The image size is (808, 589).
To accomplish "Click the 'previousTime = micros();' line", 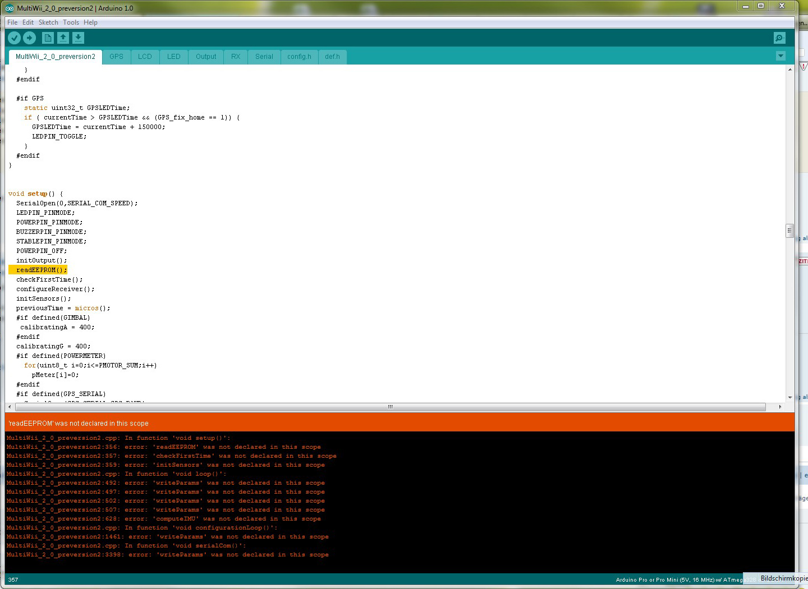I will [x=63, y=308].
